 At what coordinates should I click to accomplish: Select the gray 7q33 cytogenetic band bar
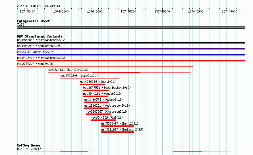point(131,28)
